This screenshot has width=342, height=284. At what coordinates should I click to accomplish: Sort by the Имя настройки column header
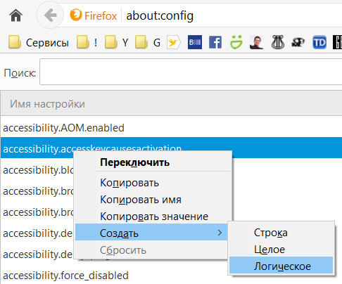(47, 104)
